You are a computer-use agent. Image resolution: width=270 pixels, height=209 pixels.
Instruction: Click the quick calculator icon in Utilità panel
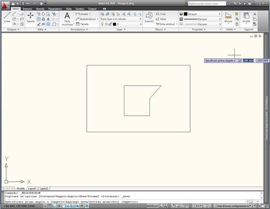(237, 24)
